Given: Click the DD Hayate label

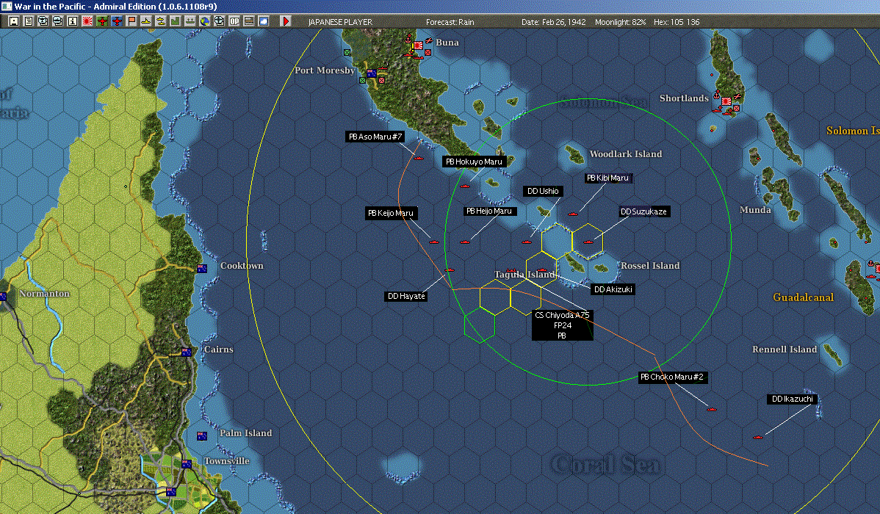Looking at the screenshot, I should coord(405,296).
